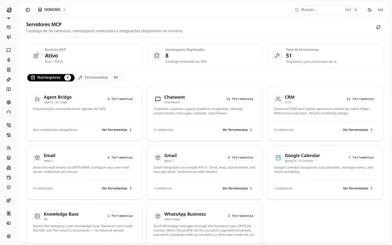Viewport: 392px width, 245px height.
Task: Open the storefront icon in sidebar
Action: tap(9, 158)
